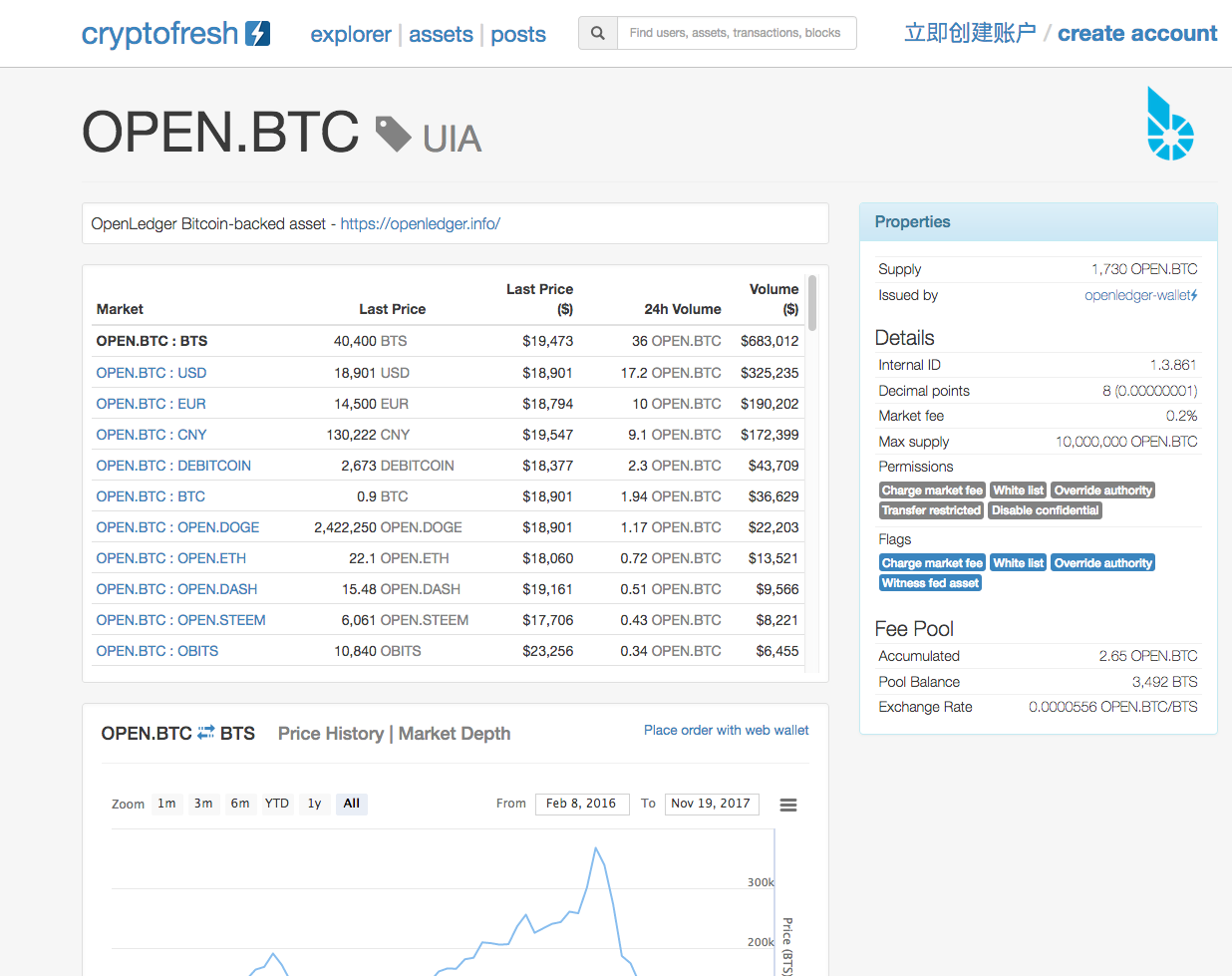Click the price history chart peak line

tap(596, 849)
